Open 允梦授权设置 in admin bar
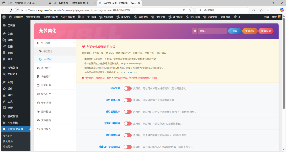This screenshot has height=152, width=286. [50, 17]
